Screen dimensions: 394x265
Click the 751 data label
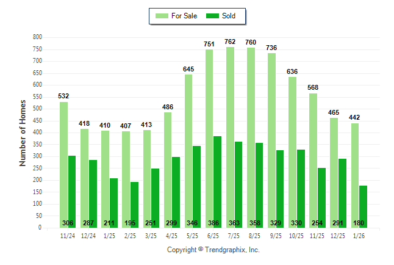tap(209, 44)
